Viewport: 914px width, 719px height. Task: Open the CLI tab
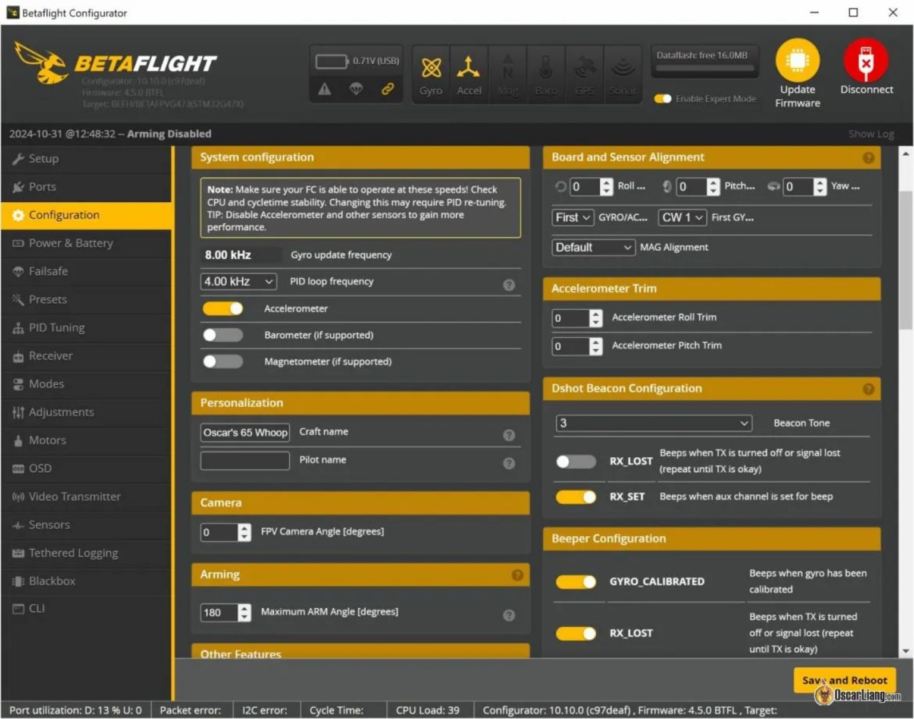(x=86, y=608)
